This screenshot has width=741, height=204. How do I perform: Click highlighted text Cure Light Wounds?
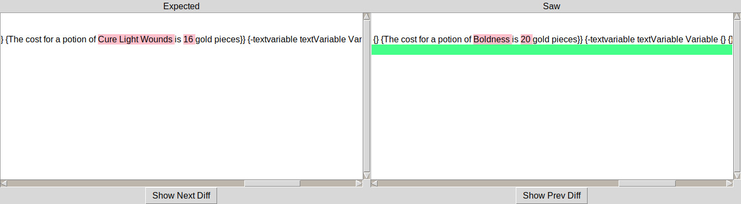[x=135, y=40]
